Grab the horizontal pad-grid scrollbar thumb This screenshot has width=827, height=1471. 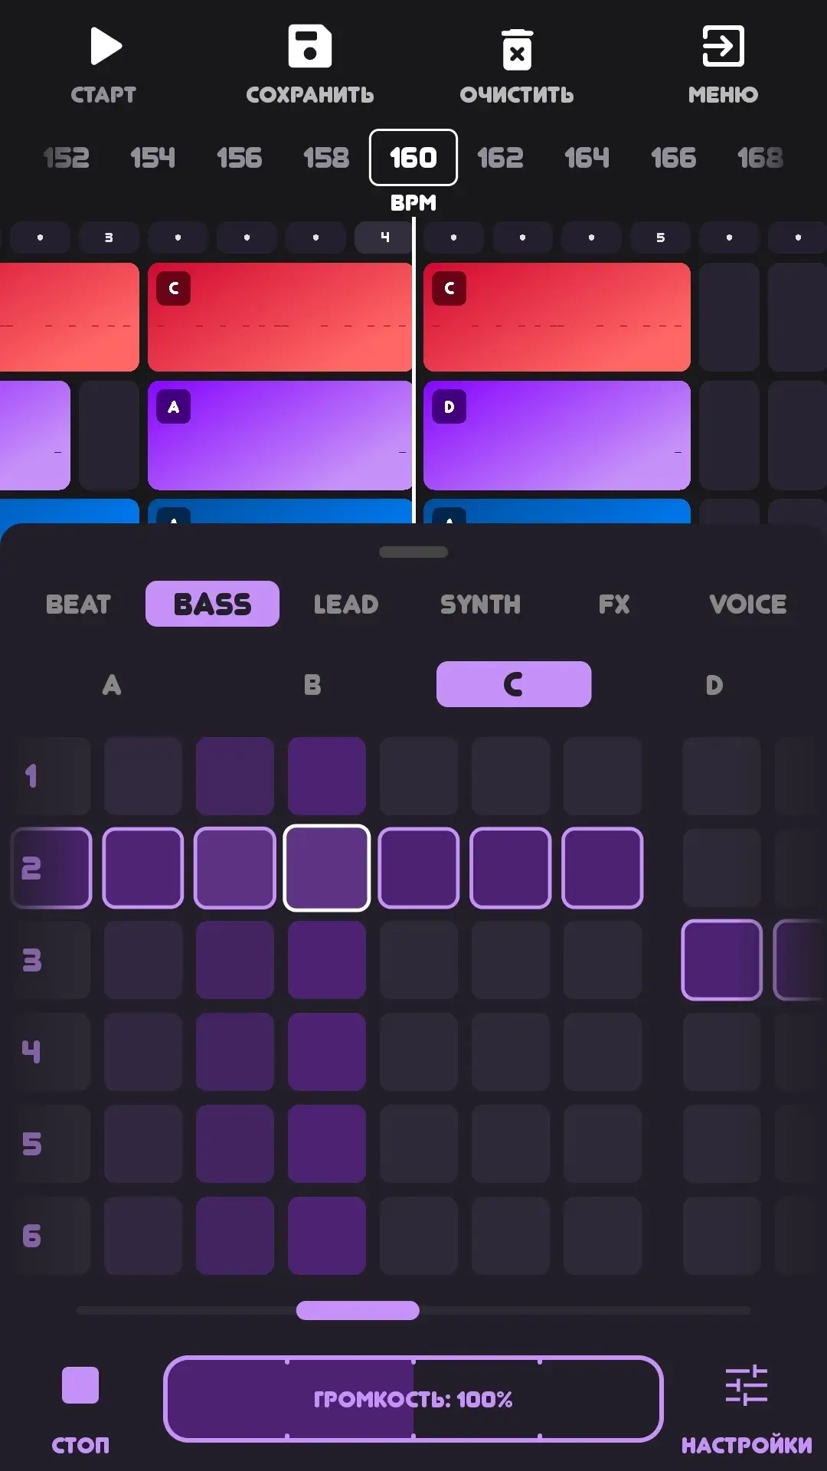pyautogui.click(x=358, y=1310)
